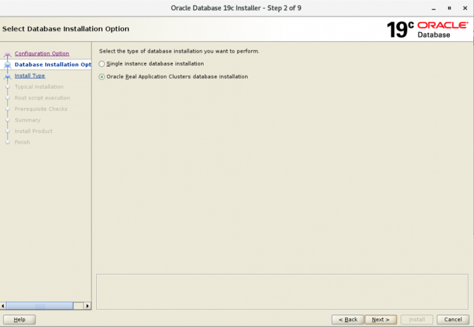474x327 pixels.
Task: Select Single instance database installation option
Action: tap(102, 64)
